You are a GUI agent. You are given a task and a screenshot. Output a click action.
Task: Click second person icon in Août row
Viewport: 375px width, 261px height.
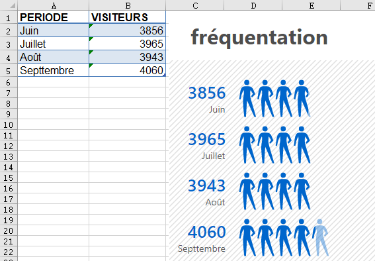tap(266, 191)
